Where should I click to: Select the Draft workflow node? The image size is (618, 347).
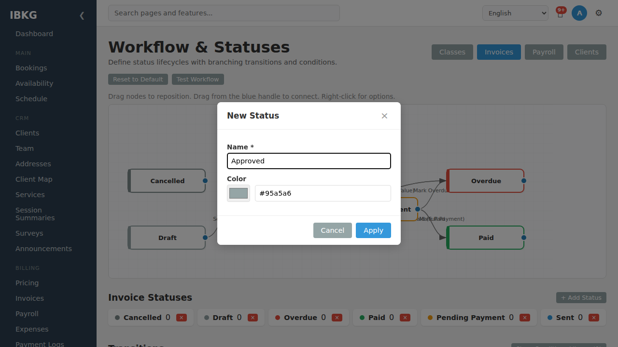pos(167,238)
